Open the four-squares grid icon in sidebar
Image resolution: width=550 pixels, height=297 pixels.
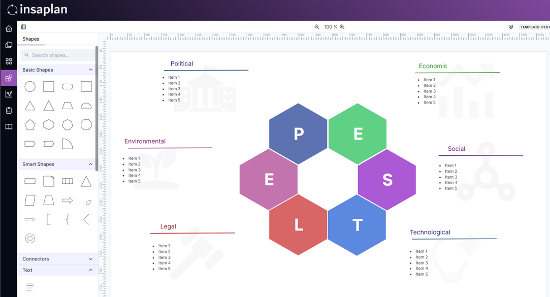click(x=9, y=61)
